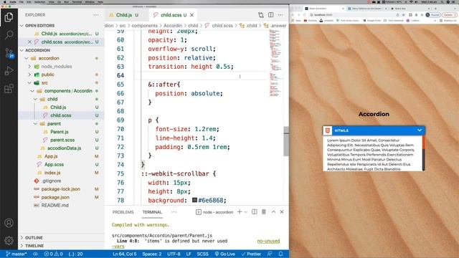Open the Manage gear icon
The height and width of the screenshot is (258, 459).
click(x=9, y=241)
